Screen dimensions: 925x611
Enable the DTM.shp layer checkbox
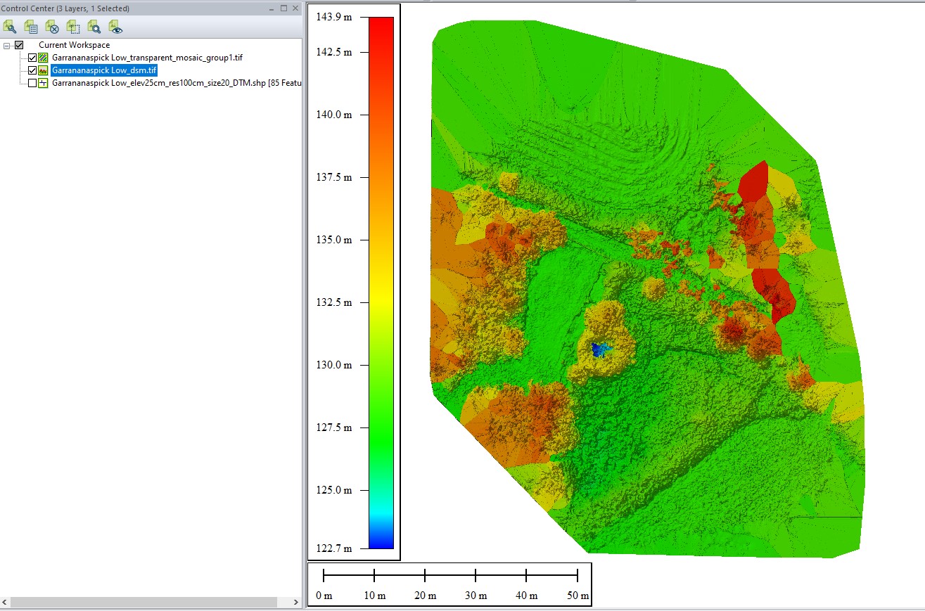(32, 83)
